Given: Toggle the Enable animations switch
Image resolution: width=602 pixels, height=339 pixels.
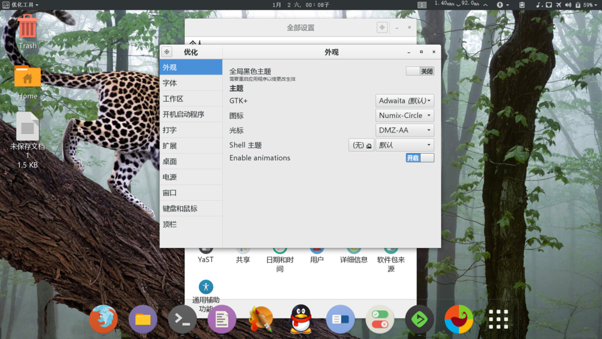Looking at the screenshot, I should pyautogui.click(x=420, y=158).
